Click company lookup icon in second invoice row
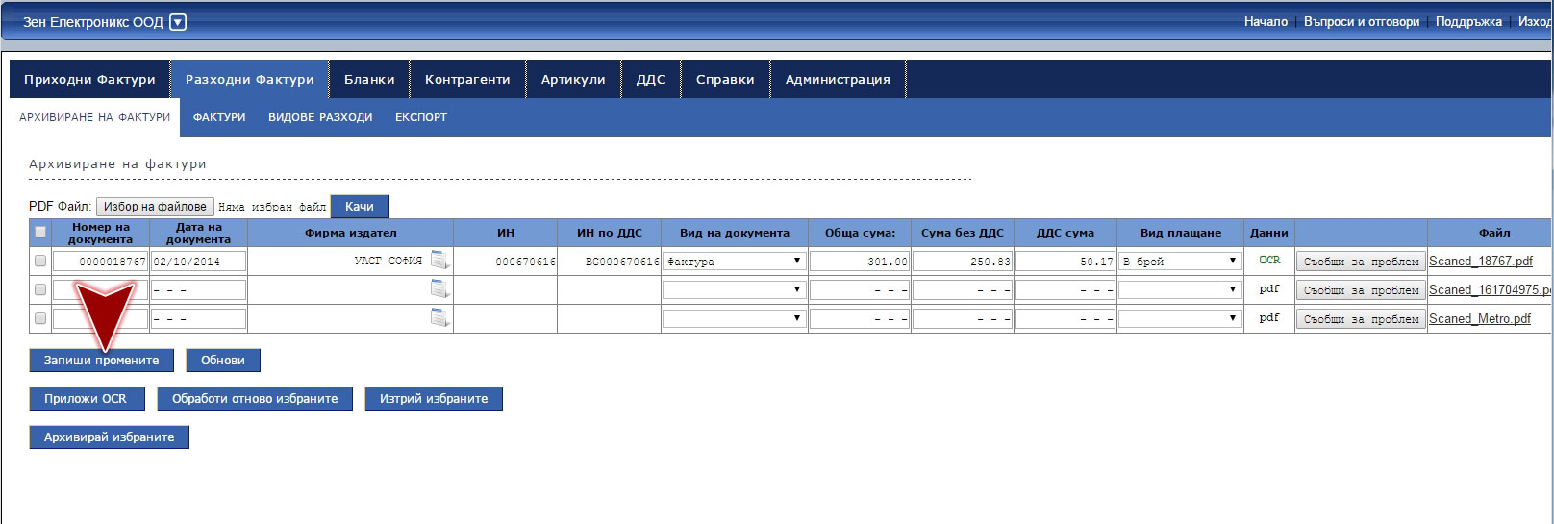The image size is (1554, 524). click(x=439, y=288)
